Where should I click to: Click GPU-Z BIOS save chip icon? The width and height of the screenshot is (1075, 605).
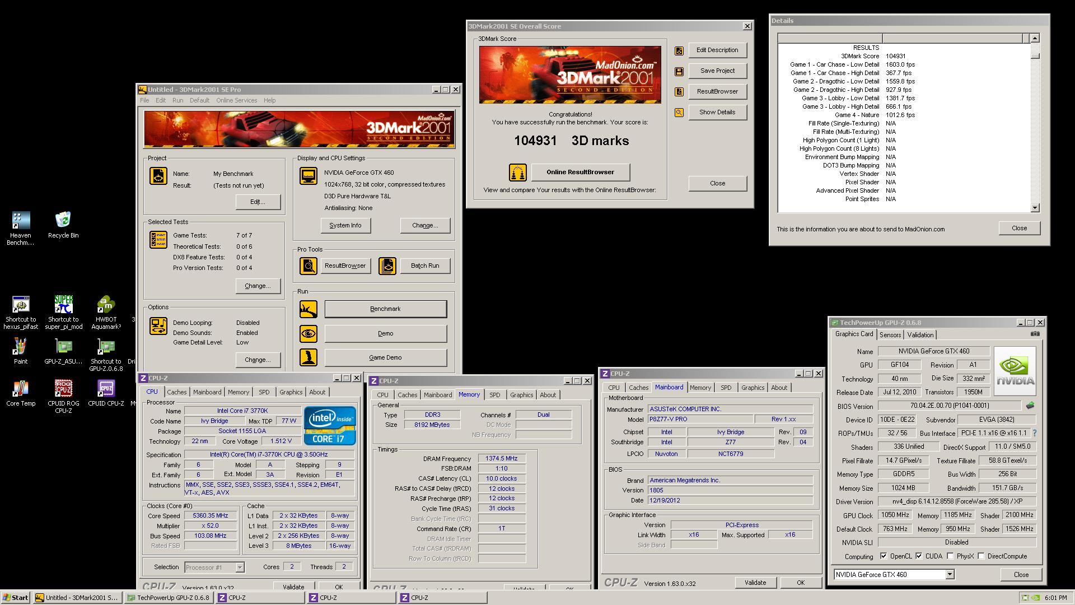pyautogui.click(x=1030, y=405)
